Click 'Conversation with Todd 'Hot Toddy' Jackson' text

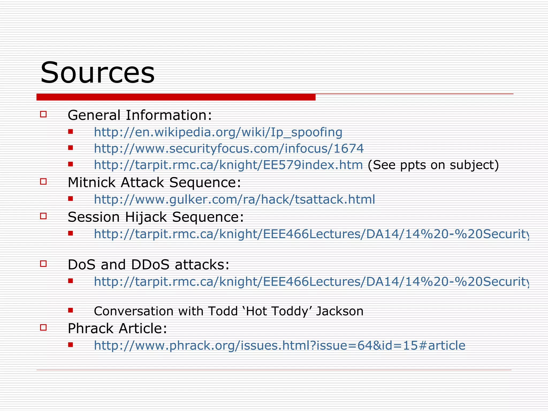[x=229, y=311]
